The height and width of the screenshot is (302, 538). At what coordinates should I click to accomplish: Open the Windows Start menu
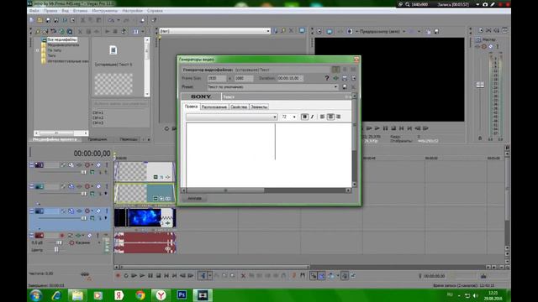[35, 295]
